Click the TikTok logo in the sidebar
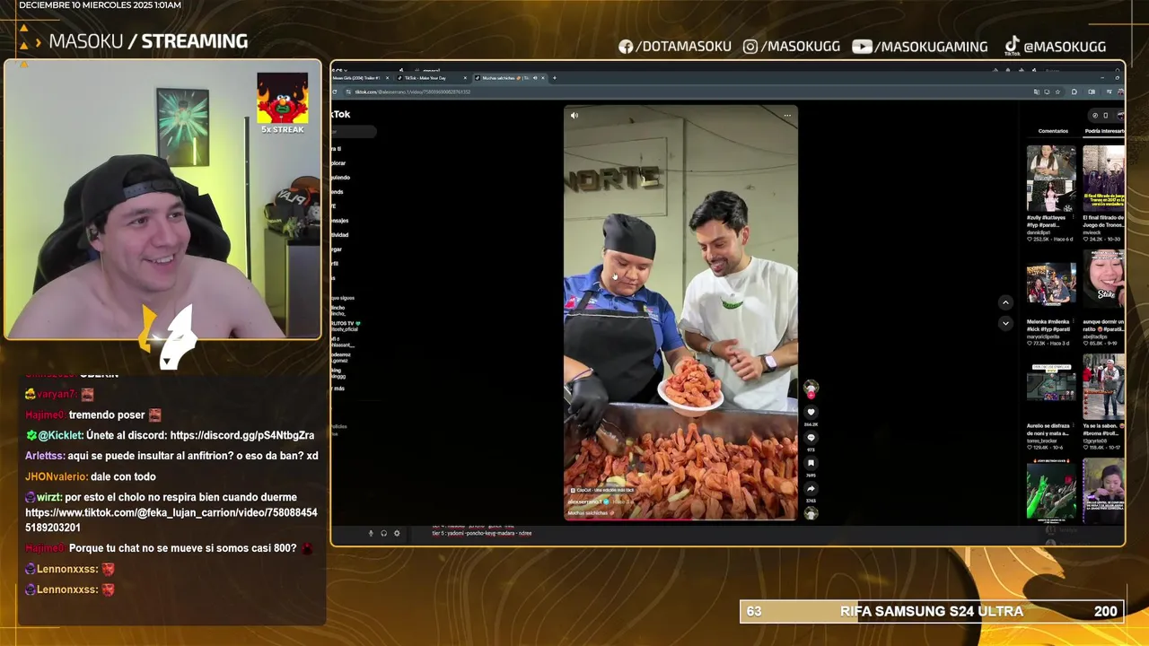Image resolution: width=1149 pixels, height=646 pixels. tap(341, 115)
